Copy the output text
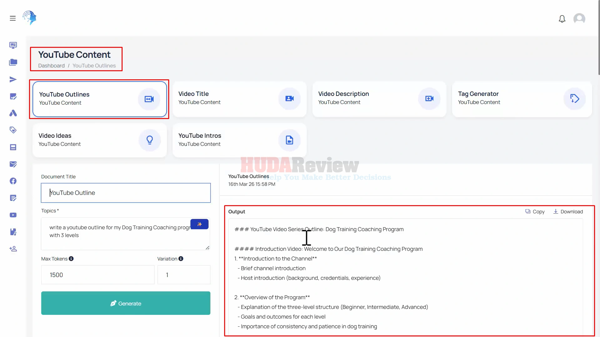 (x=535, y=211)
